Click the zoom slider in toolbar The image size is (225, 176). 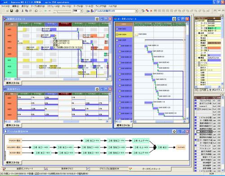[x=62, y=11]
